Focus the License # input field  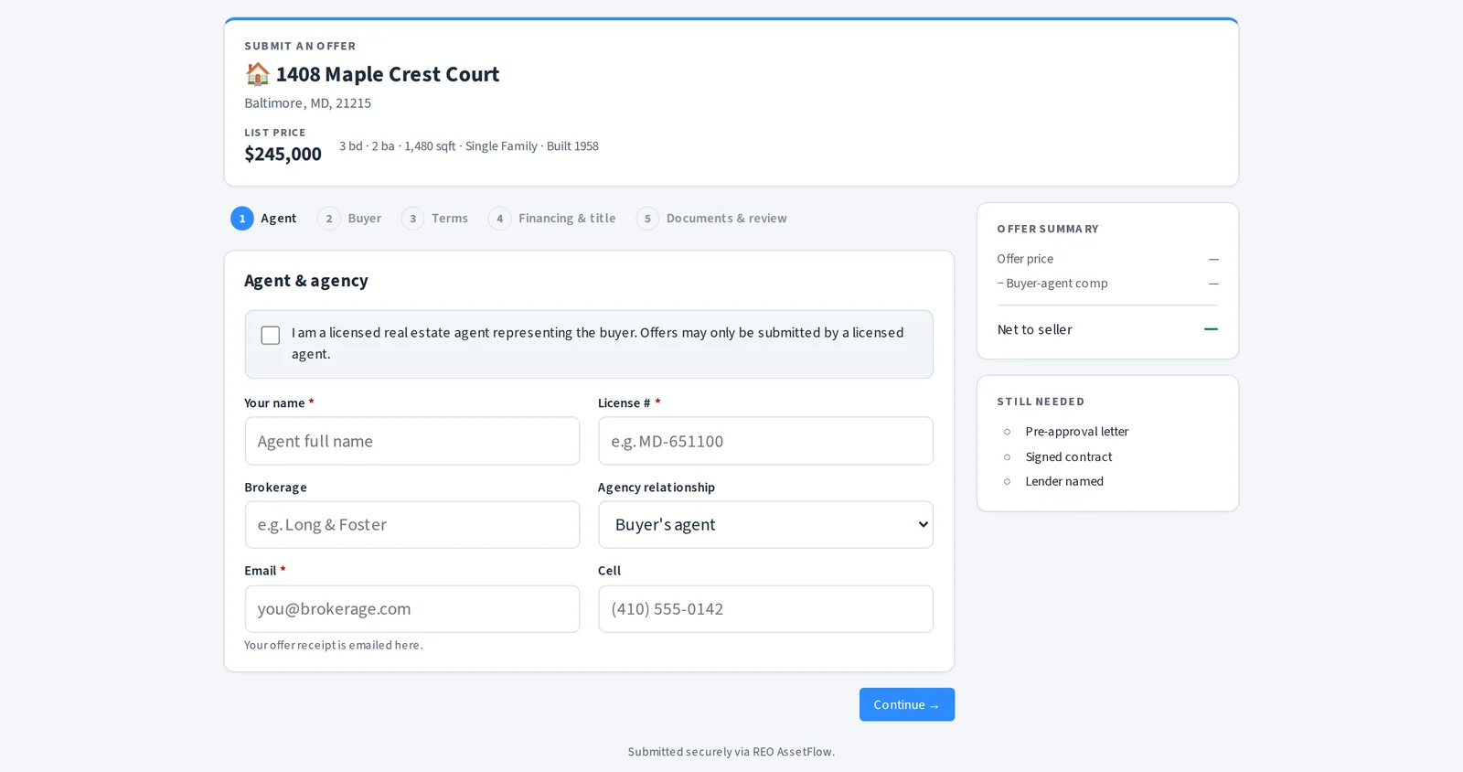point(765,441)
